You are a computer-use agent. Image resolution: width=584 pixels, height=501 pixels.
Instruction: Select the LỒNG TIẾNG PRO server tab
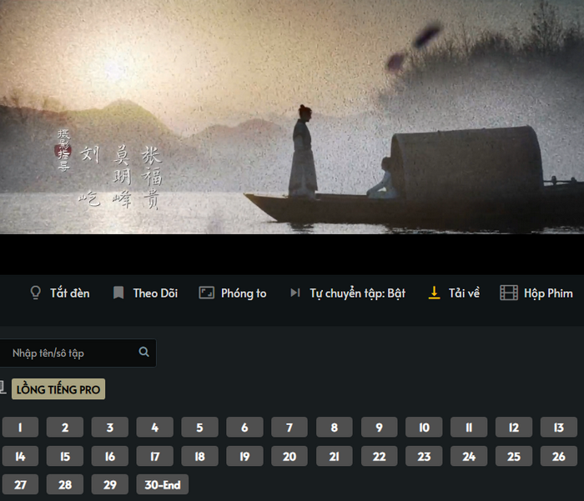[x=58, y=389]
